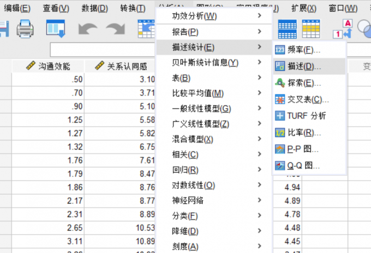
Task: Select 回归(R) from the Analyze menu
Action: point(214,170)
